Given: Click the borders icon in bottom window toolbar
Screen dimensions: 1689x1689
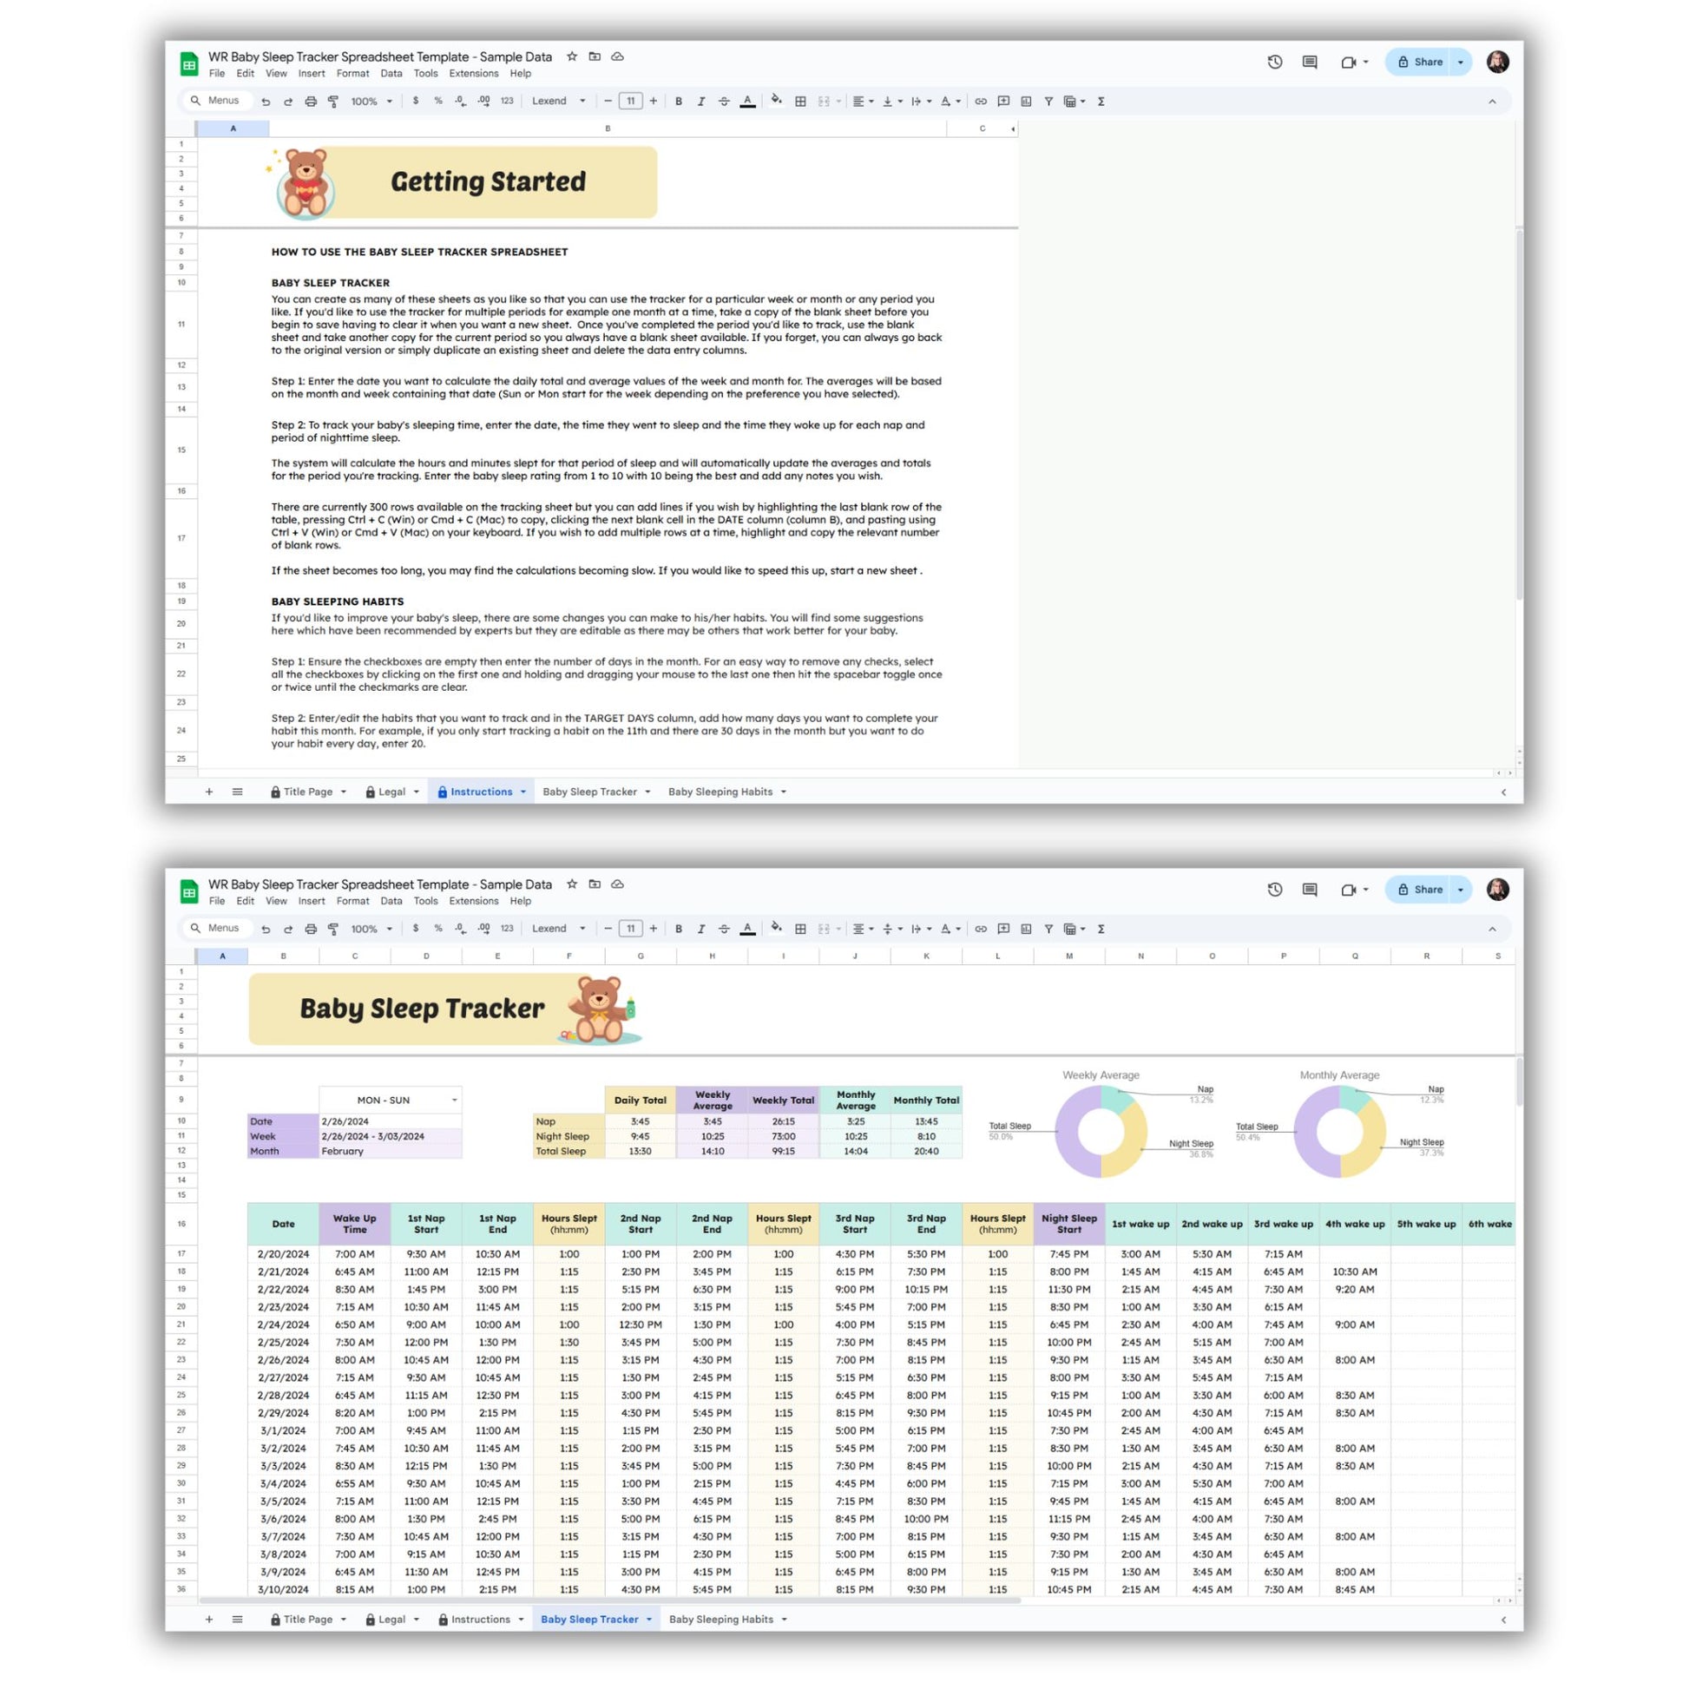Looking at the screenshot, I should (800, 929).
